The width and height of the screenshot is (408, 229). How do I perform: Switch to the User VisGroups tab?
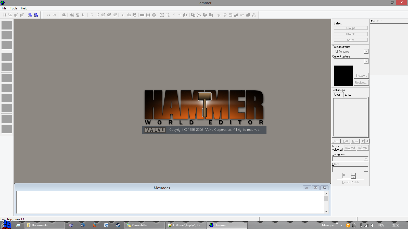[337, 95]
